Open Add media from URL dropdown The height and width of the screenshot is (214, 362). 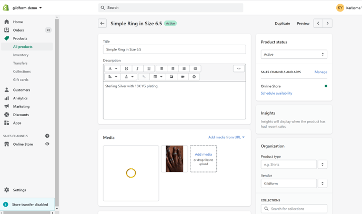click(x=226, y=137)
